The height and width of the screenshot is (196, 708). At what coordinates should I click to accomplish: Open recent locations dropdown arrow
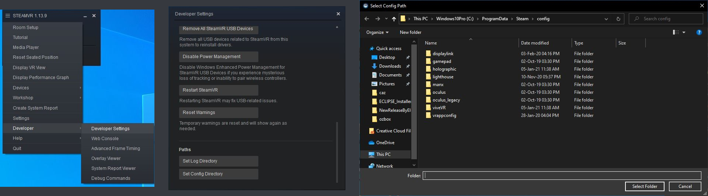(x=386, y=19)
